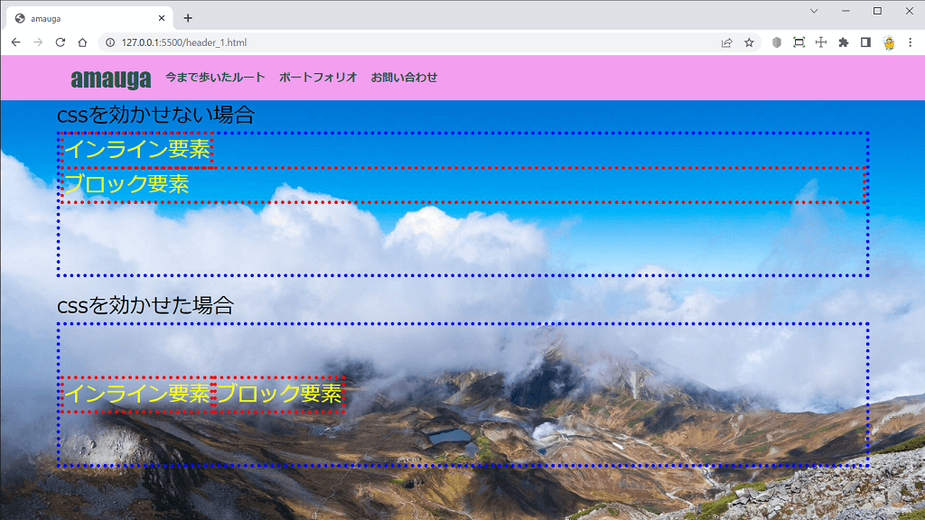Go to the browser home page
This screenshot has width=925, height=520.
point(82,42)
